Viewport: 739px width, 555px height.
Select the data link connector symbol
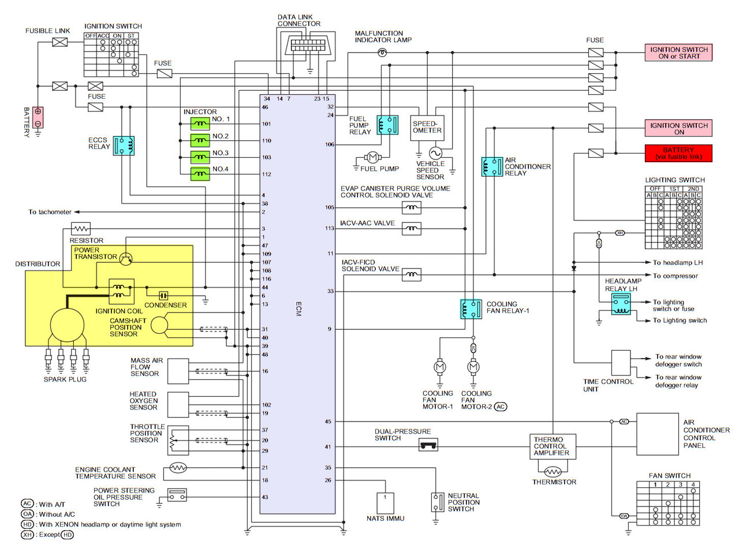point(309,45)
